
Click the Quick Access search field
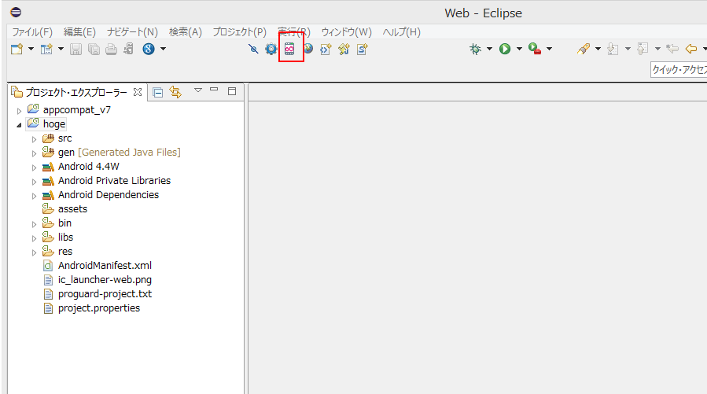coord(679,70)
